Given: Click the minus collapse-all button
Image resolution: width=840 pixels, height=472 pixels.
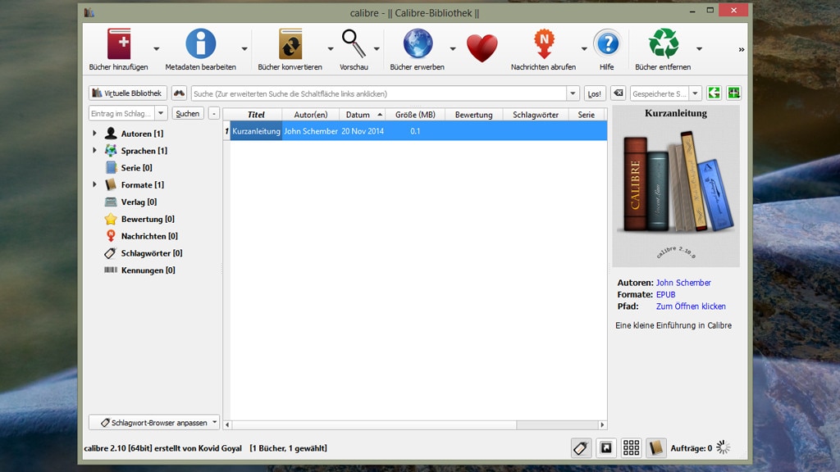Looking at the screenshot, I should pos(214,113).
